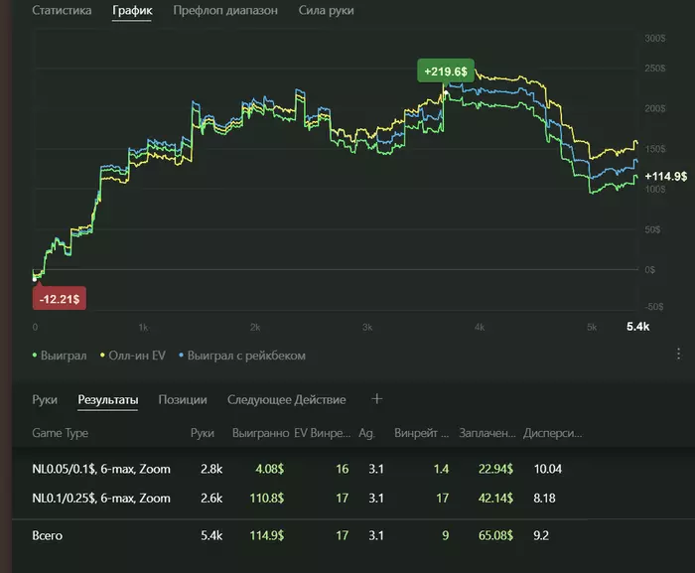This screenshot has width=695, height=573.
Task: Sort by Выигранно column header
Action: pyautogui.click(x=260, y=433)
